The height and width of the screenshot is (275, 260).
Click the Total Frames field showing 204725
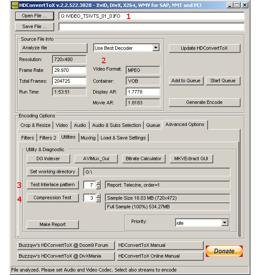(69, 81)
